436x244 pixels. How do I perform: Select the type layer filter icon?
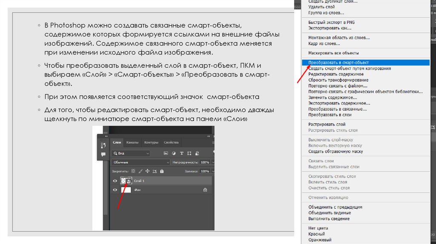pos(182,153)
